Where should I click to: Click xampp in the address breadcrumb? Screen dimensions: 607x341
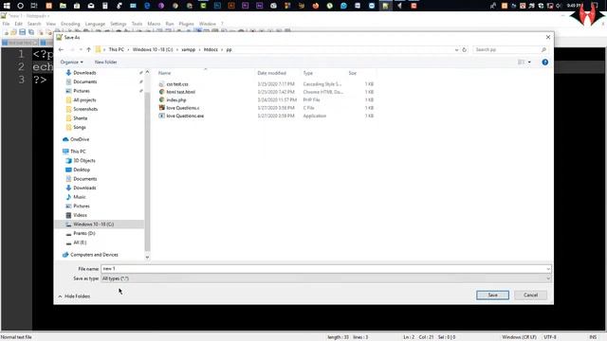click(188, 49)
